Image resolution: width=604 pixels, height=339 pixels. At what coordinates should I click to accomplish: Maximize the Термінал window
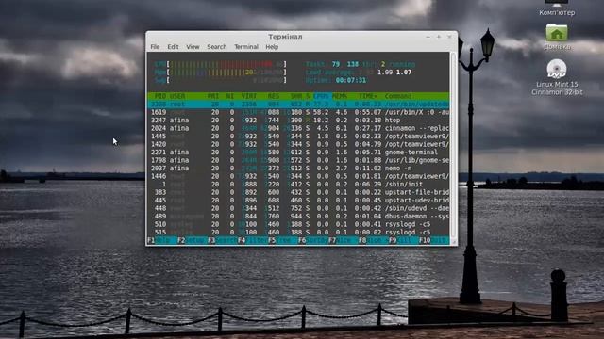439,37
